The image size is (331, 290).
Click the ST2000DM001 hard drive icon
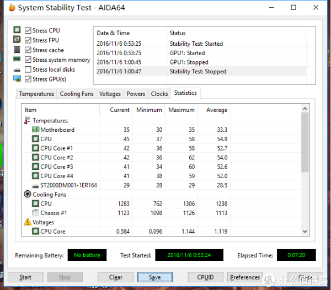[35, 186]
